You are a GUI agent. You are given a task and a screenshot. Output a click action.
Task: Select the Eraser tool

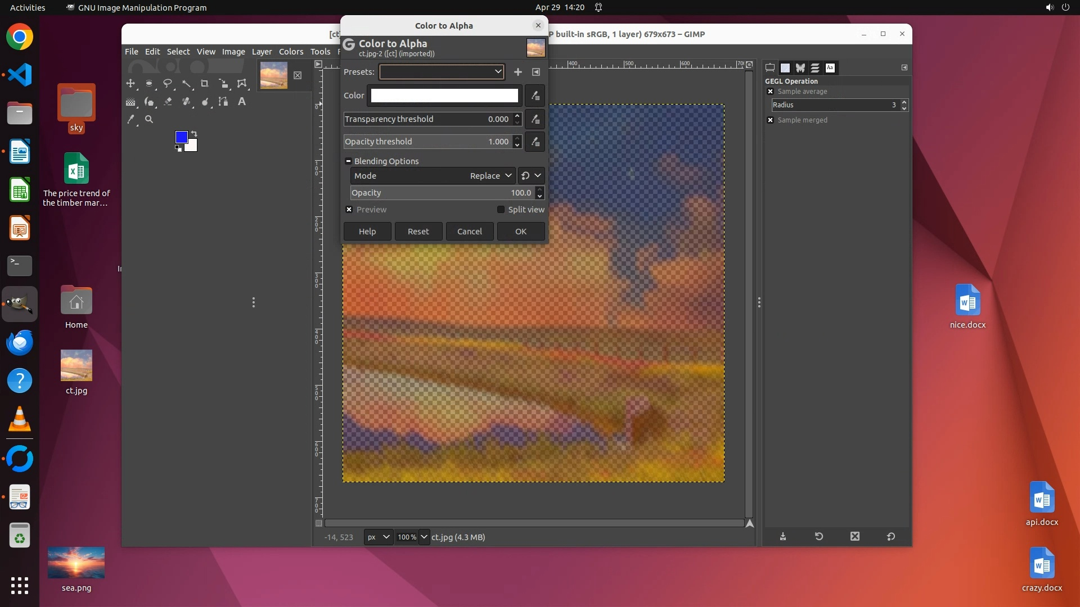click(x=168, y=102)
